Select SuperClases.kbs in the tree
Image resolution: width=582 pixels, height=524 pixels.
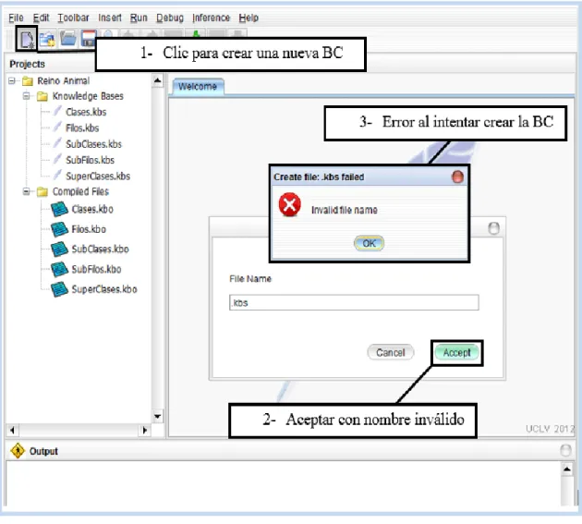tap(98, 176)
